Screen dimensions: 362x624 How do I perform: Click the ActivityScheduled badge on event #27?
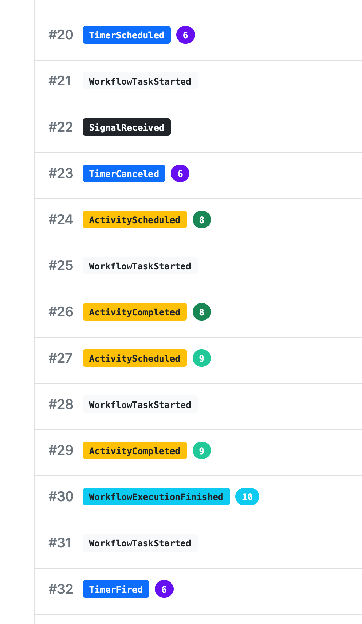135,358
